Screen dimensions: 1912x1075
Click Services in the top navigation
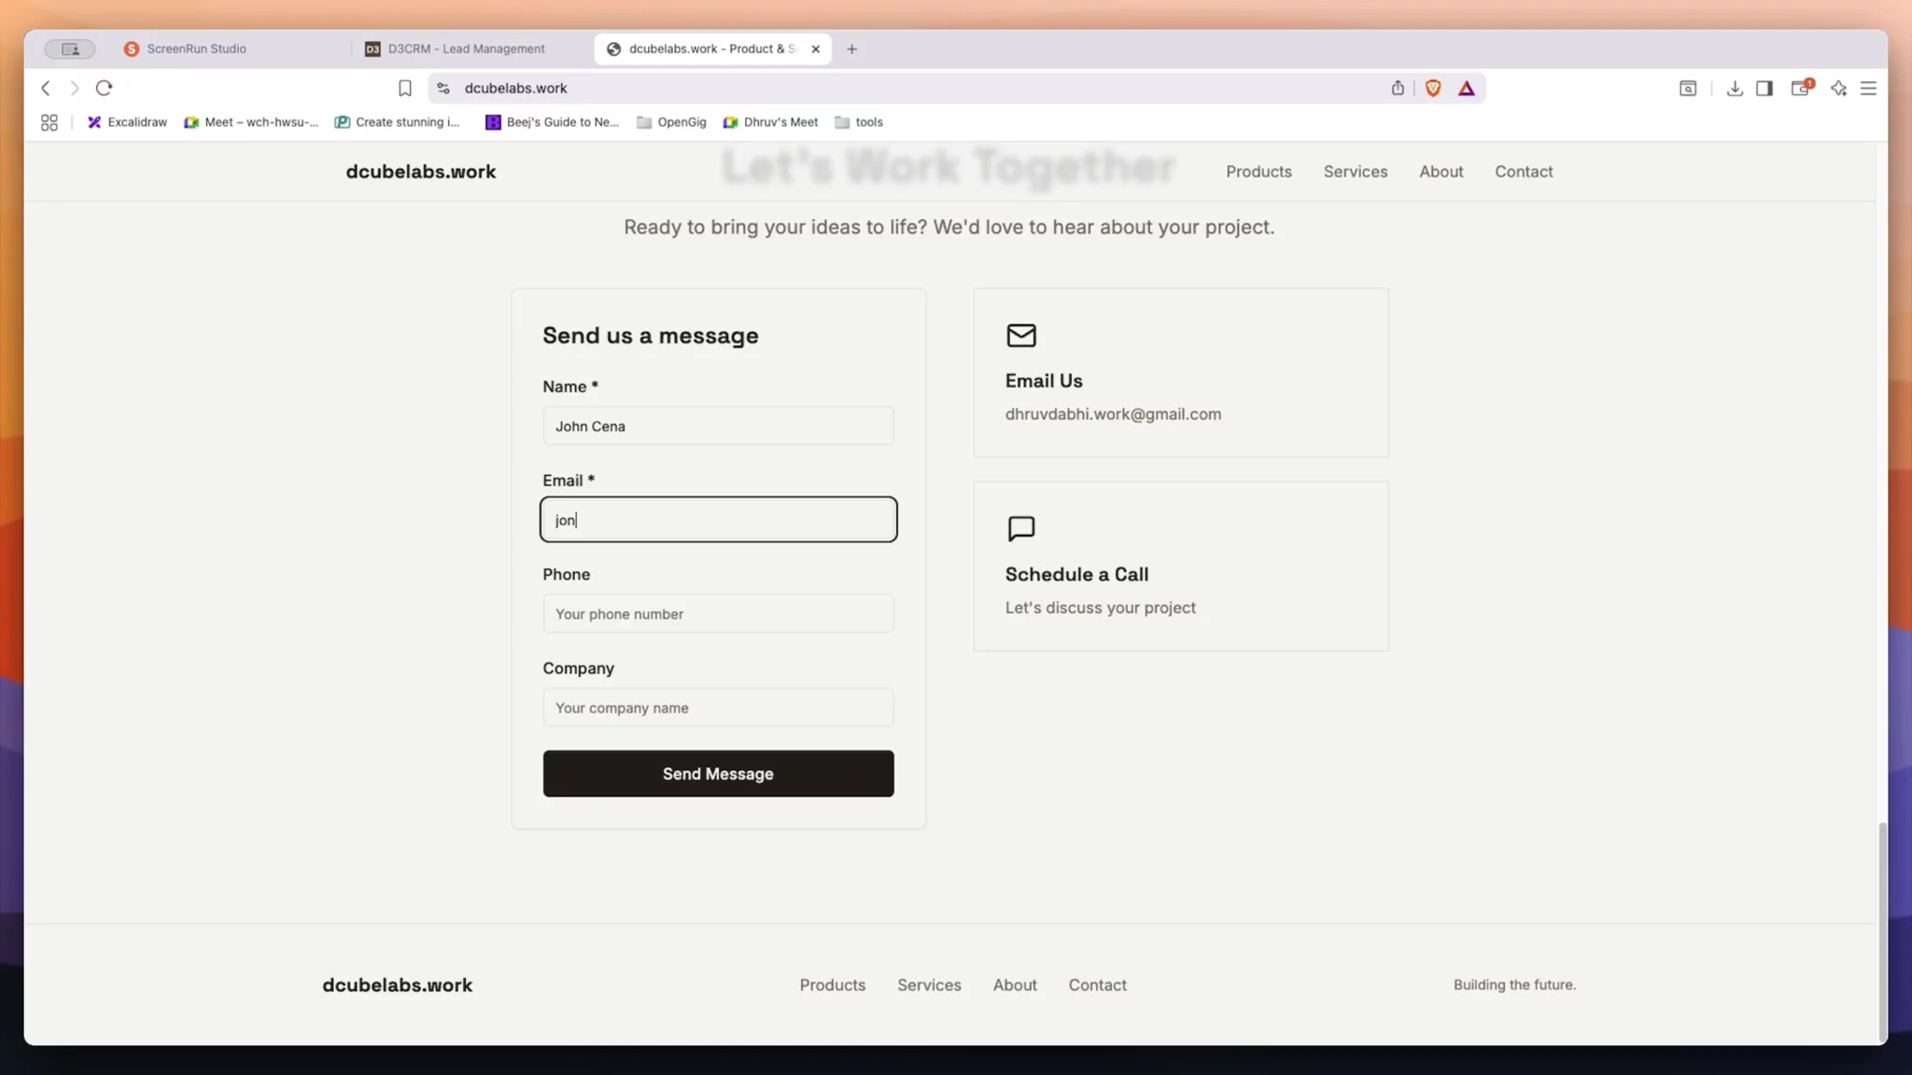(x=1355, y=172)
